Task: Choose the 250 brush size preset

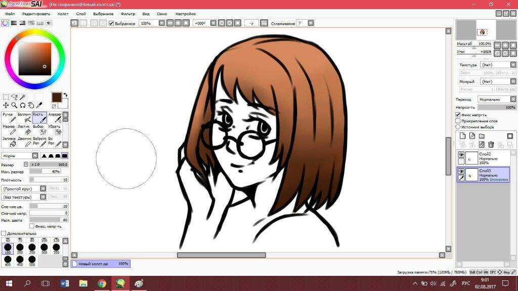Action: tap(32, 248)
